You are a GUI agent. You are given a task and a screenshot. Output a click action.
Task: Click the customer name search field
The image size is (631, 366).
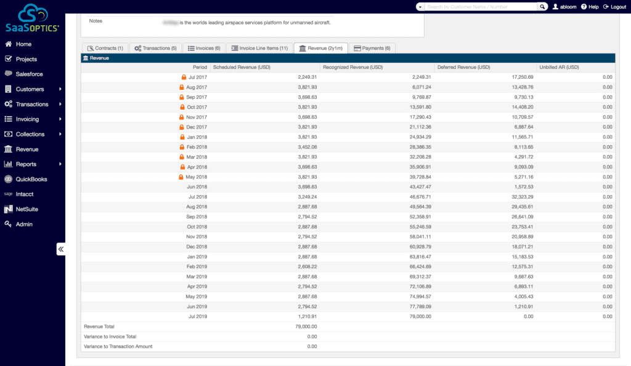point(481,6)
